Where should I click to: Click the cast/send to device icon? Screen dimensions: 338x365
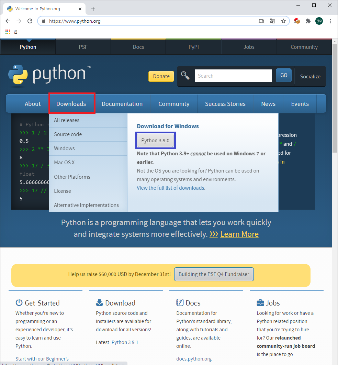pyautogui.click(x=261, y=21)
